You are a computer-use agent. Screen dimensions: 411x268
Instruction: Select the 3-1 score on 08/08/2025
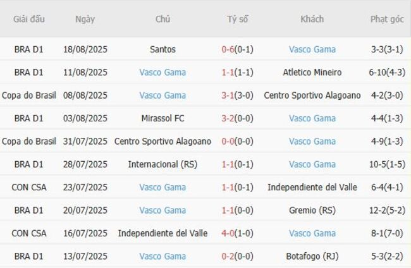pyautogui.click(x=228, y=95)
